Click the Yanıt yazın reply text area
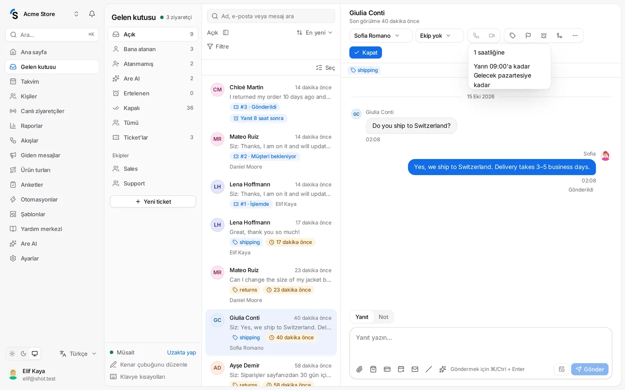The height and width of the screenshot is (390, 625). click(480, 343)
